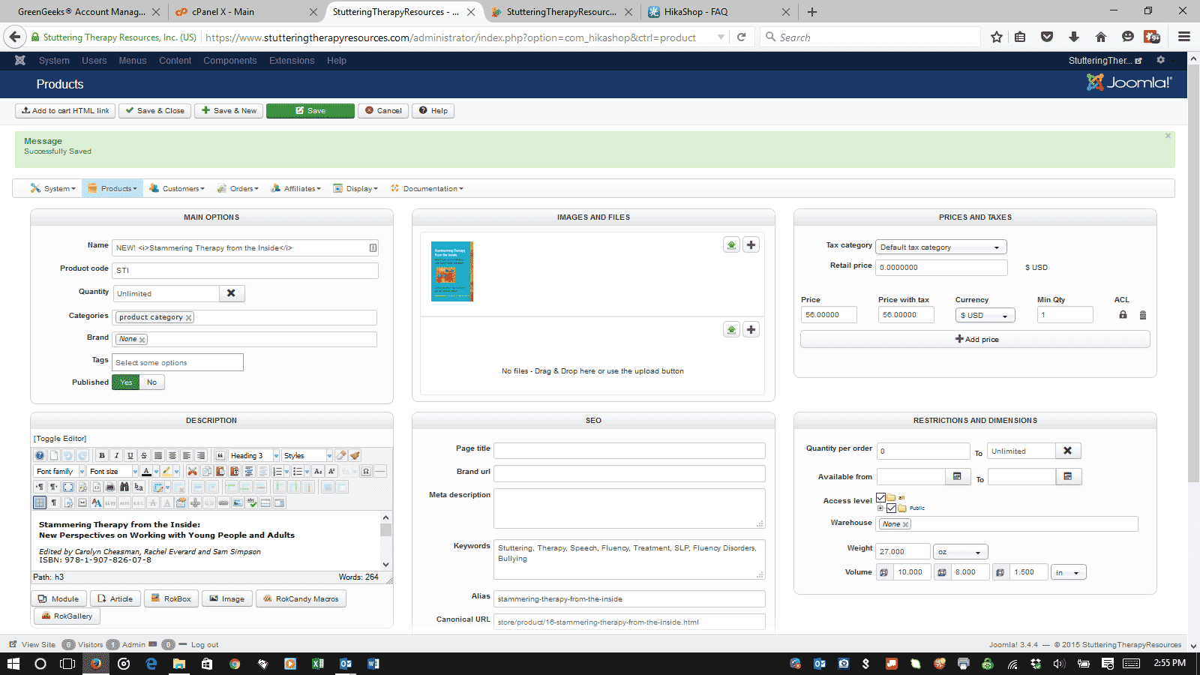Toggle the 'Public' access level checkbox
This screenshot has height=675, width=1200.
coord(891,508)
